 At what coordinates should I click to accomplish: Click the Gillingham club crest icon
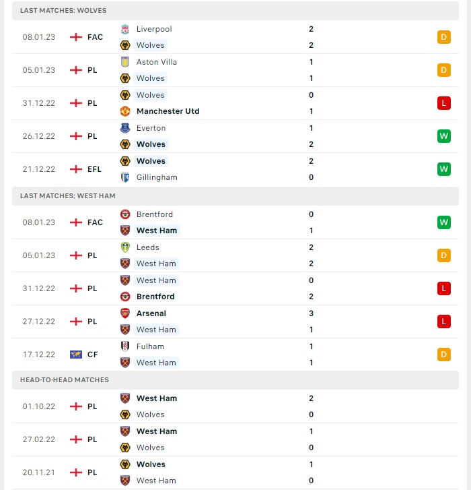pos(125,177)
